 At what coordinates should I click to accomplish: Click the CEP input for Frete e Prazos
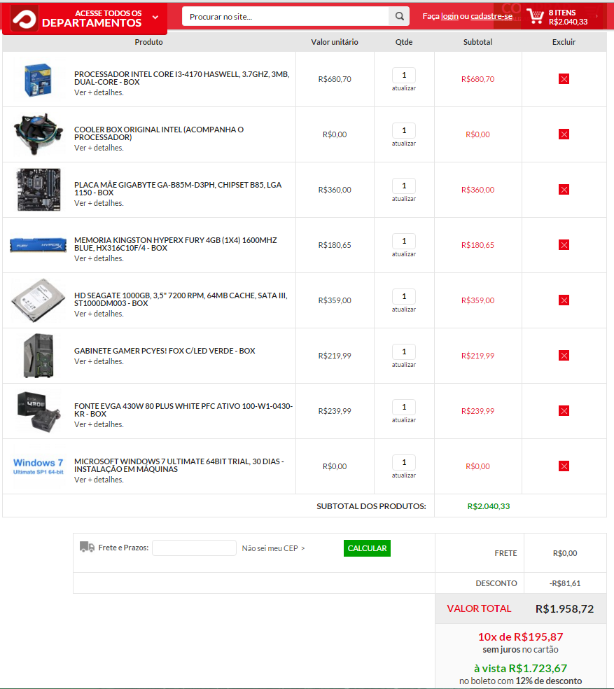pyautogui.click(x=194, y=548)
